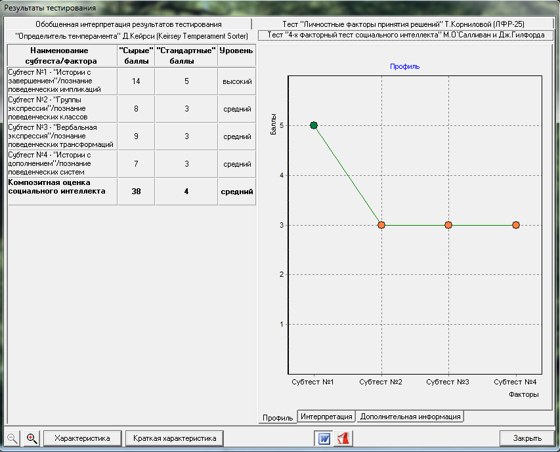Switch to the Интерпретация bottom tab
Viewport: 560px width, 452px height.
[326, 417]
